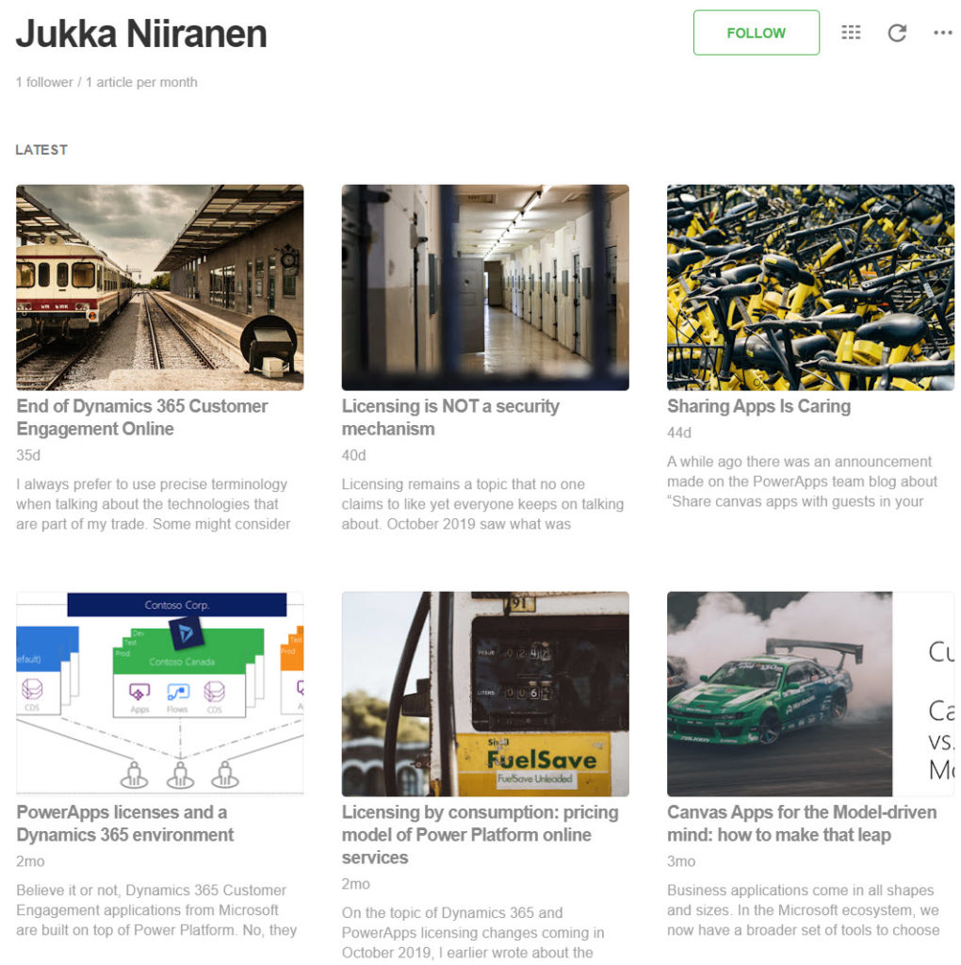Viewport: 961px width, 965px height.
Task: Refresh the feed with the reload icon
Action: (896, 33)
